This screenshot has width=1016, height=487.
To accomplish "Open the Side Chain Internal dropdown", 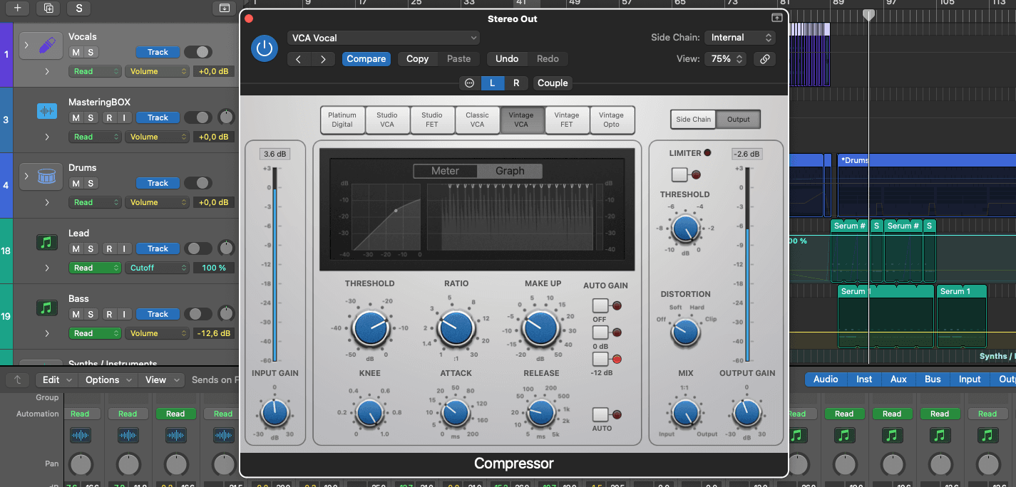I will coord(739,38).
